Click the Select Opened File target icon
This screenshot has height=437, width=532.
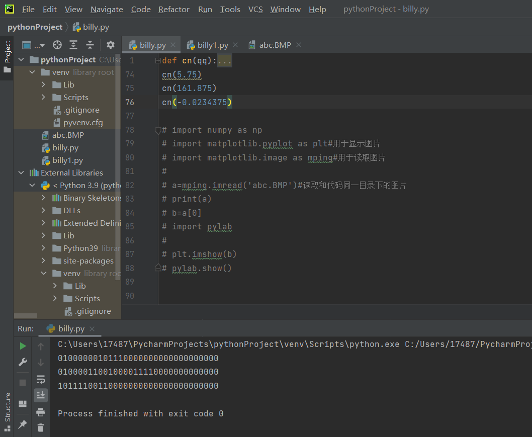click(x=57, y=45)
